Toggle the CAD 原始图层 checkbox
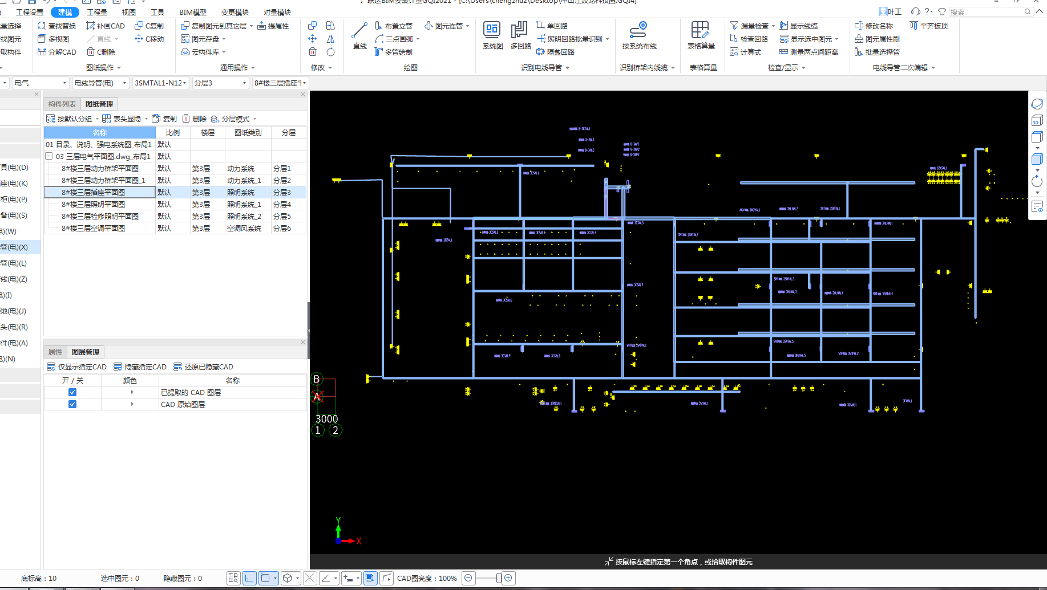The height and width of the screenshot is (590, 1047). pos(72,404)
